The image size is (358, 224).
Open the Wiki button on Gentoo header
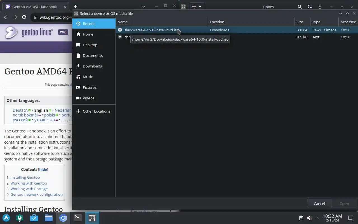pos(63,32)
